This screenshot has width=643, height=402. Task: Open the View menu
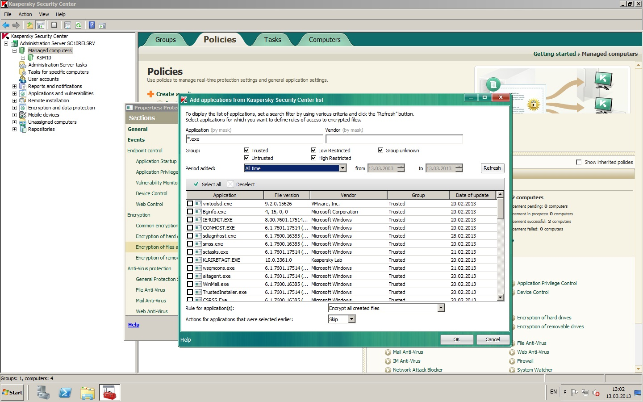tap(44, 14)
